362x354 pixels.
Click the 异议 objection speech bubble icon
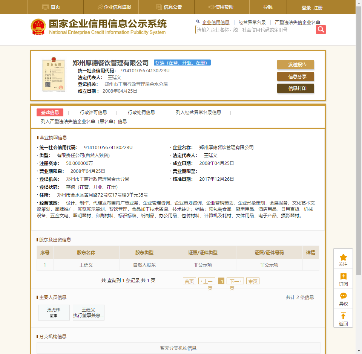click(343, 296)
